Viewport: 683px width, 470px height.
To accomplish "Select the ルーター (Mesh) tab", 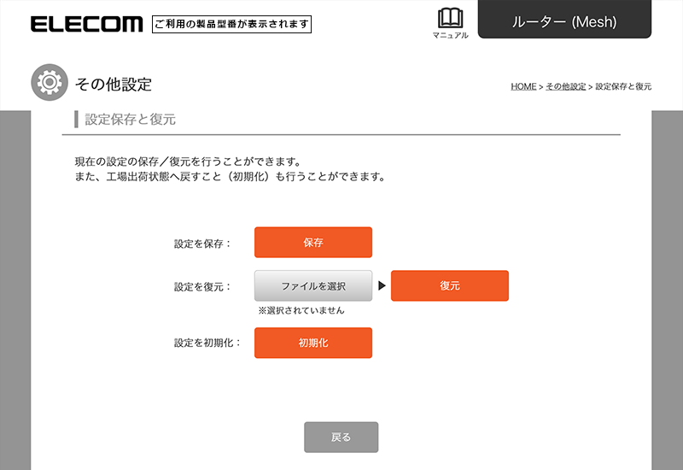I will [x=564, y=19].
